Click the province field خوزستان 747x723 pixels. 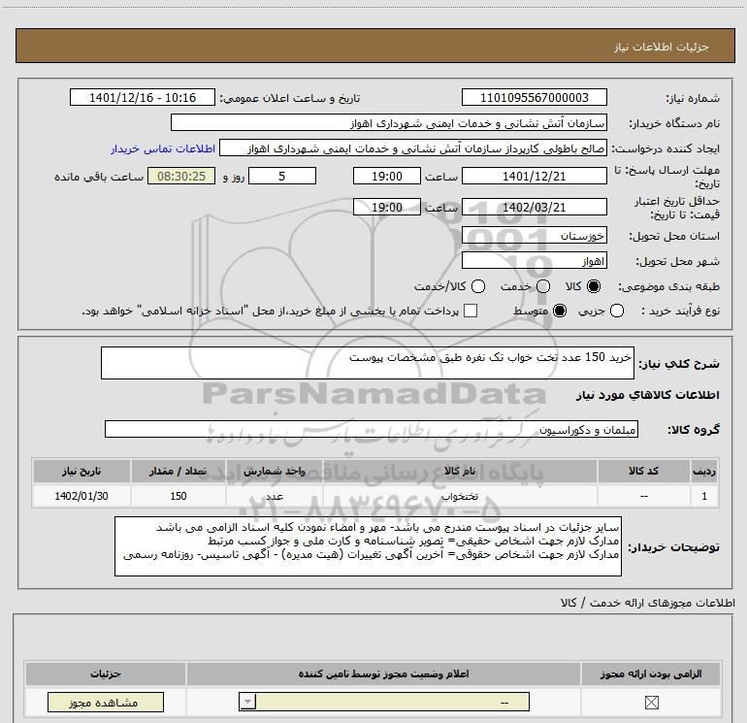click(534, 235)
